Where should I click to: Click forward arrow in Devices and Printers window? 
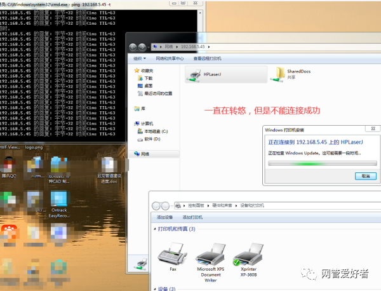(x=165, y=206)
